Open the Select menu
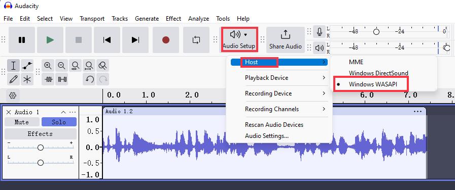This screenshot has width=455, height=190. (x=45, y=19)
